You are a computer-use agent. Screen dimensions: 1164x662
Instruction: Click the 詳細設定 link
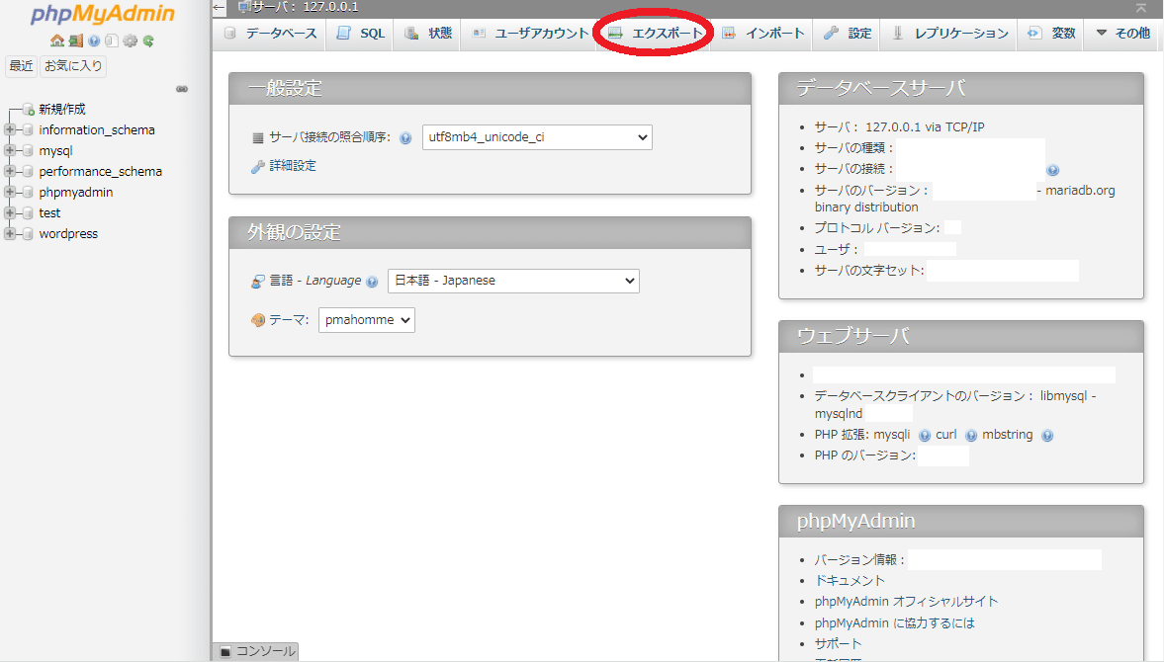293,166
